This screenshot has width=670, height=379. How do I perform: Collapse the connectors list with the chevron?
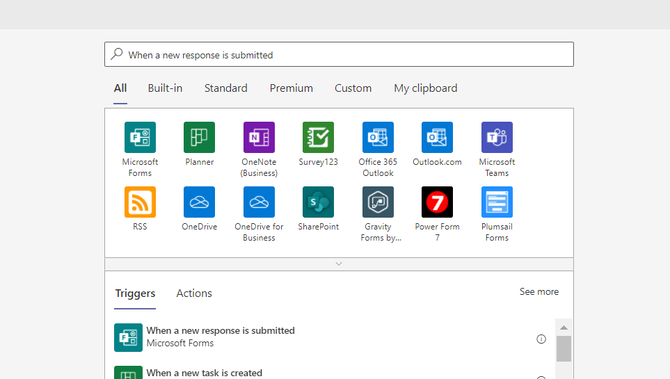pos(339,264)
